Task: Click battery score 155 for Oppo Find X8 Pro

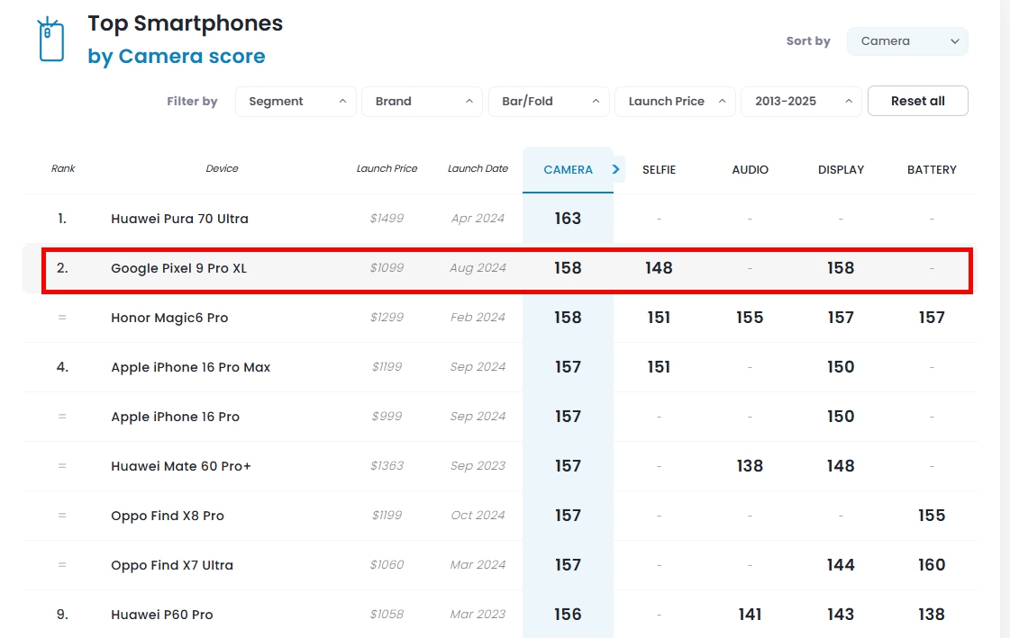Action: pos(932,516)
